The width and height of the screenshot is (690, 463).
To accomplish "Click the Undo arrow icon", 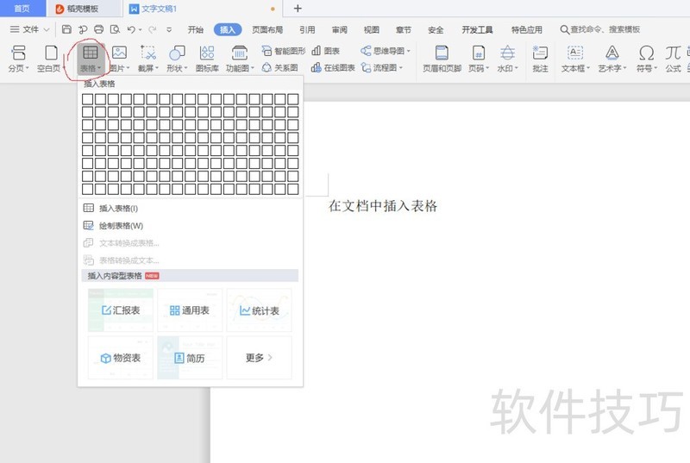I will point(131,29).
